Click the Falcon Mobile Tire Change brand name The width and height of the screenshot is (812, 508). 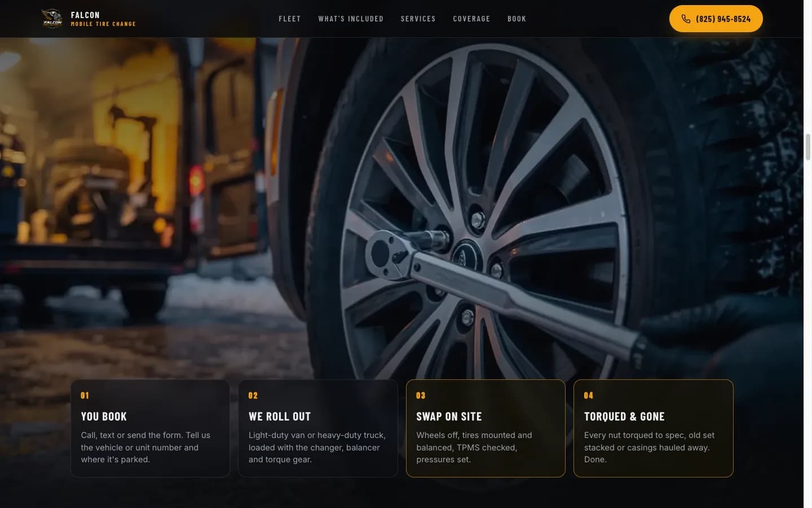tap(103, 19)
